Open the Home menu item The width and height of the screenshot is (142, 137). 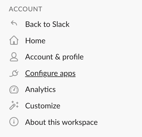coord(35,41)
